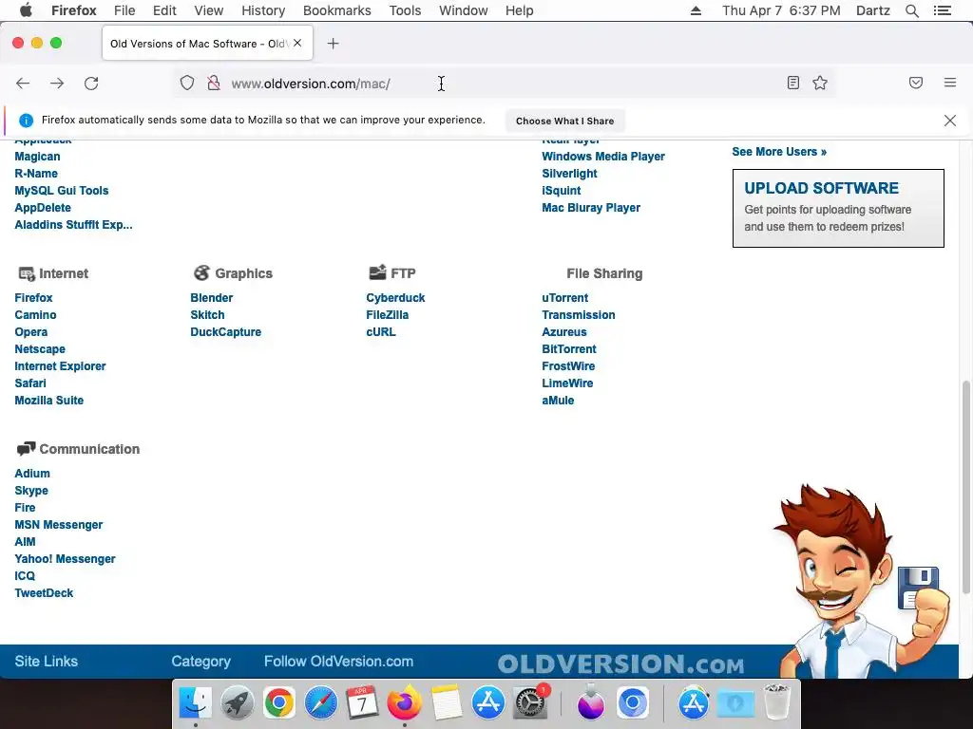Viewport: 973px width, 729px height.
Task: Go forward using the forward arrow
Action: [57, 84]
